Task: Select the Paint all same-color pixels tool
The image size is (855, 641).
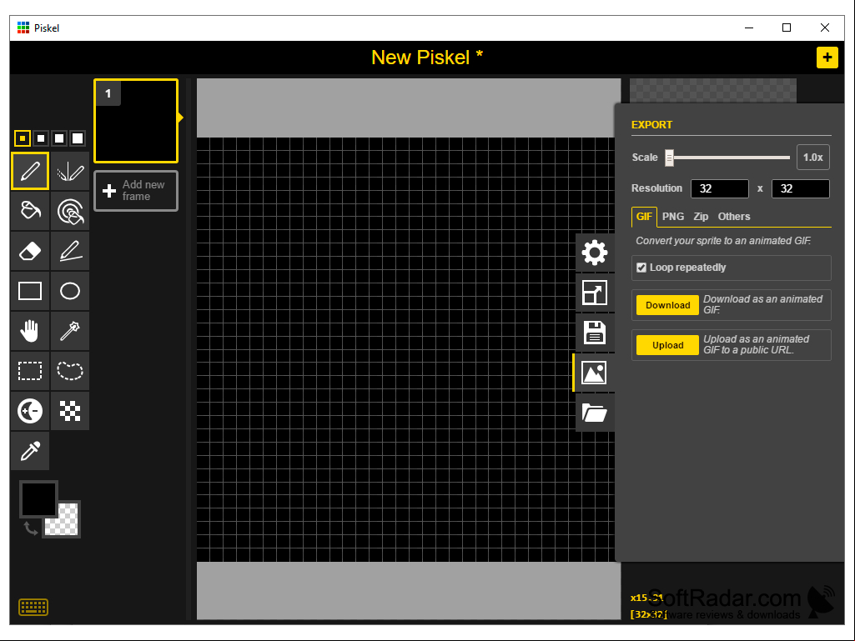Action: click(70, 211)
